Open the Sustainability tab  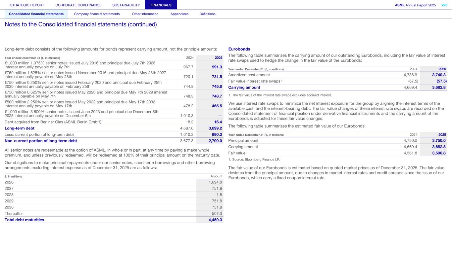[x=126, y=5]
